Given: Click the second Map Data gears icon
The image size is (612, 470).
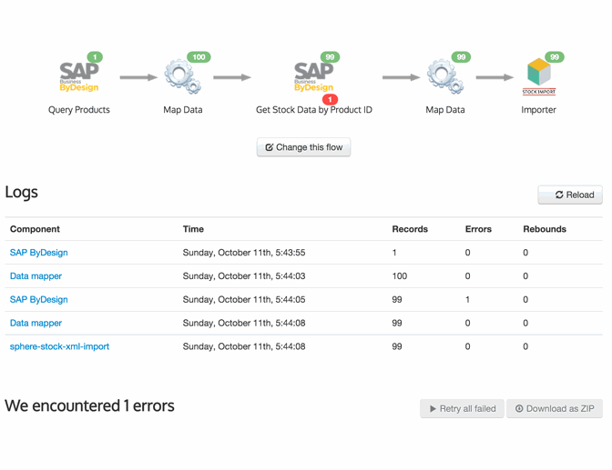Looking at the screenshot, I should 445,76.
